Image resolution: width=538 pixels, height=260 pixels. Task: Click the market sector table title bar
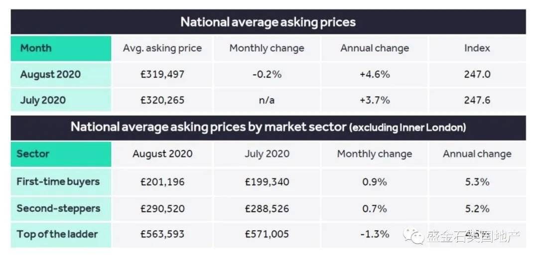pos(269,128)
